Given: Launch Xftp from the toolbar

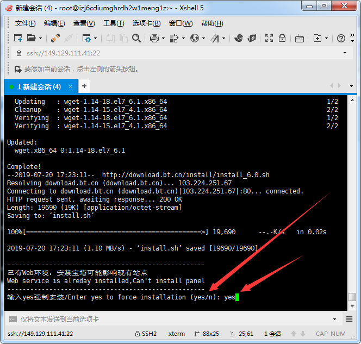Looking at the screenshot, I should 252,38.
